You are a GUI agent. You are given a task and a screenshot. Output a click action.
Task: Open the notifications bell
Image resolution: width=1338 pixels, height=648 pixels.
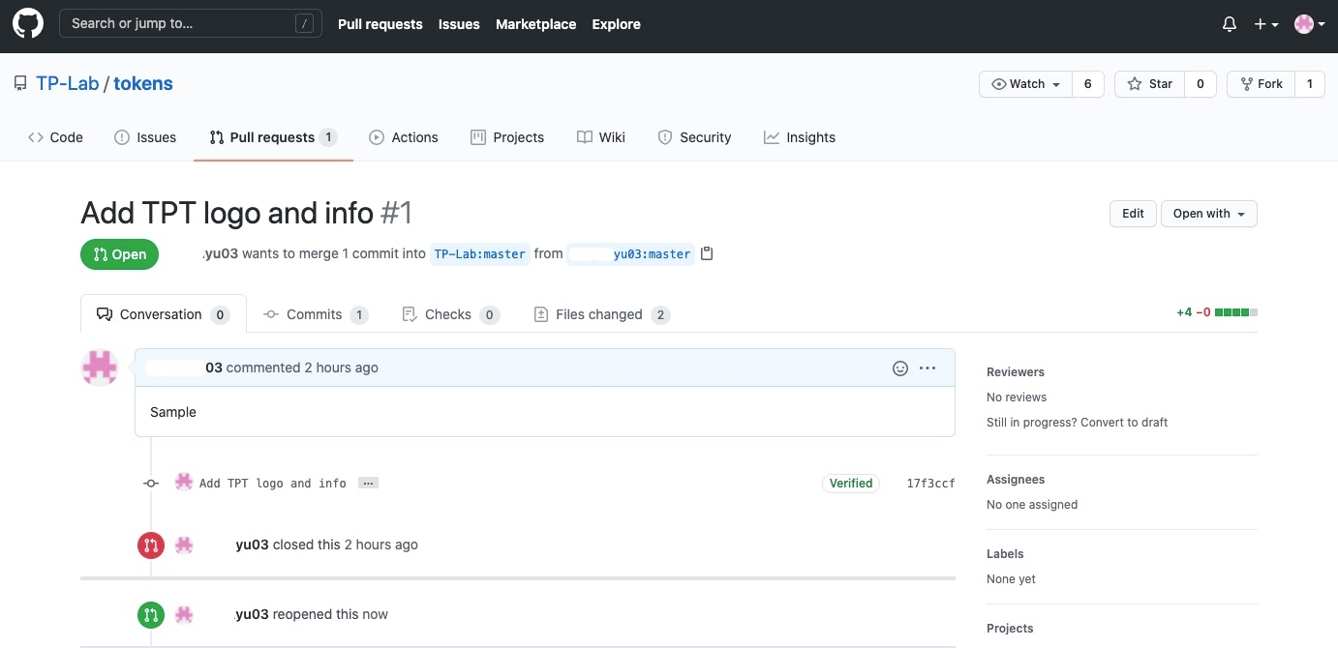(1230, 24)
